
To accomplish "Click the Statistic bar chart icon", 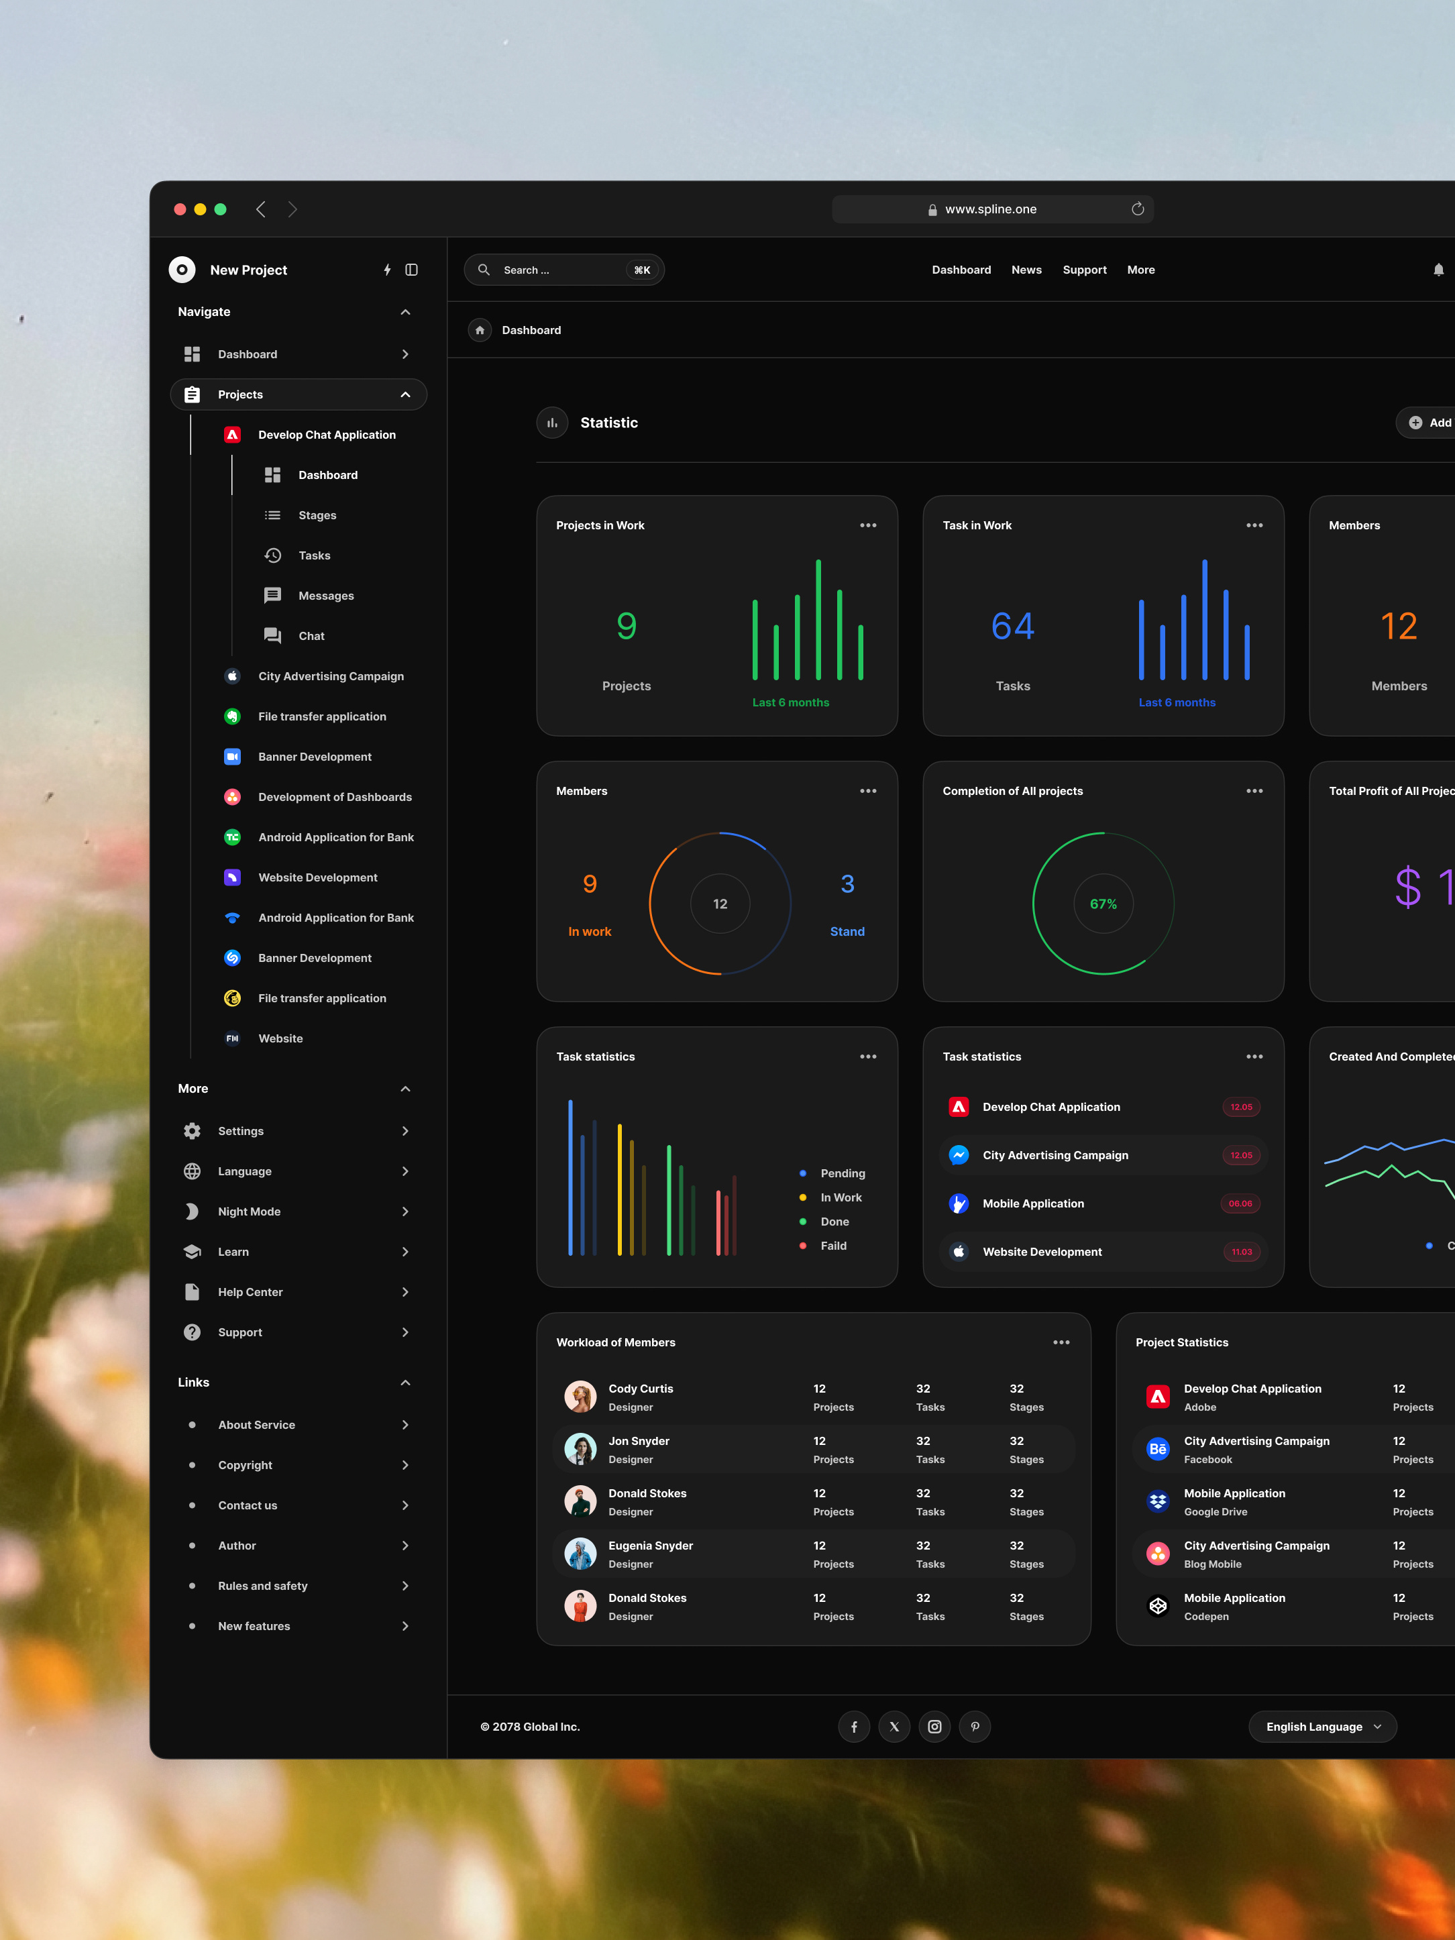I will coord(553,423).
